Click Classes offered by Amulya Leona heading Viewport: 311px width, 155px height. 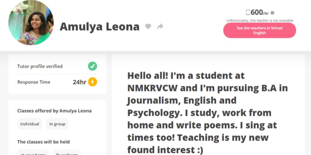coord(54,111)
